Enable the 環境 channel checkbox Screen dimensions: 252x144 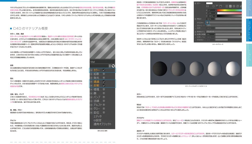[104, 89]
